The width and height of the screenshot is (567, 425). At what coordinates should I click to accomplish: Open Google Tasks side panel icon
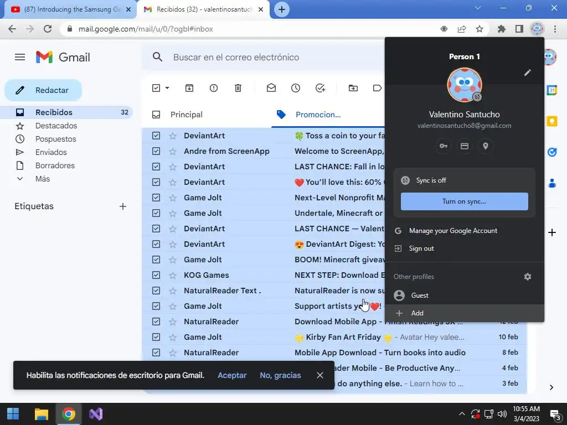coord(552,152)
